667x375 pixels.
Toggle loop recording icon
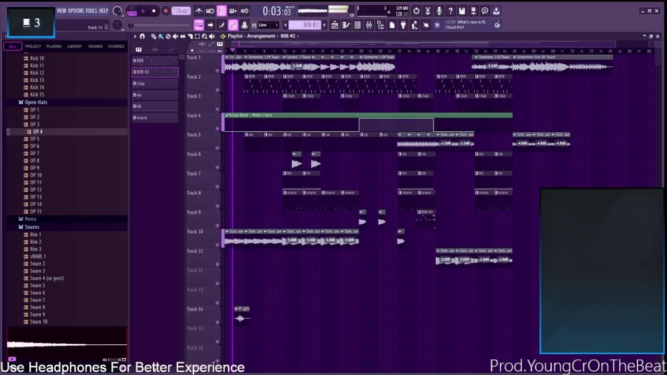244,11
